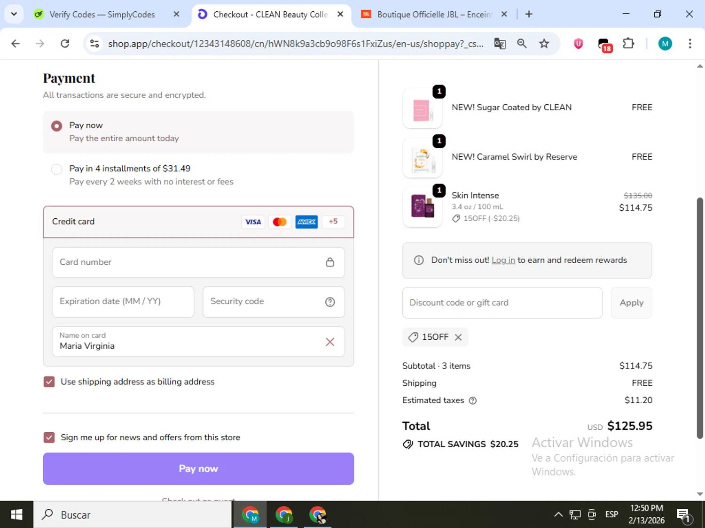Click Discount code or gift card field
Screen dimensions: 705x528
tap(502, 303)
